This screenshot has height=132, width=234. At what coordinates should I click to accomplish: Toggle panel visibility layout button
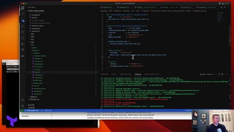pyautogui.click(x=223, y=3)
